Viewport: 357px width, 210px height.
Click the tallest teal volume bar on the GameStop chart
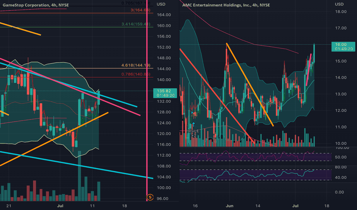[x=79, y=176]
